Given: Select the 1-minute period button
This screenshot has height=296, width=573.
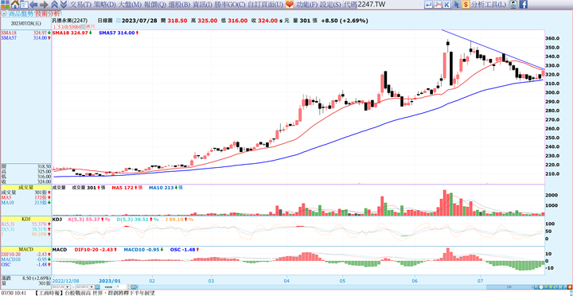Looking at the screenshot, I should click(x=54, y=27).
